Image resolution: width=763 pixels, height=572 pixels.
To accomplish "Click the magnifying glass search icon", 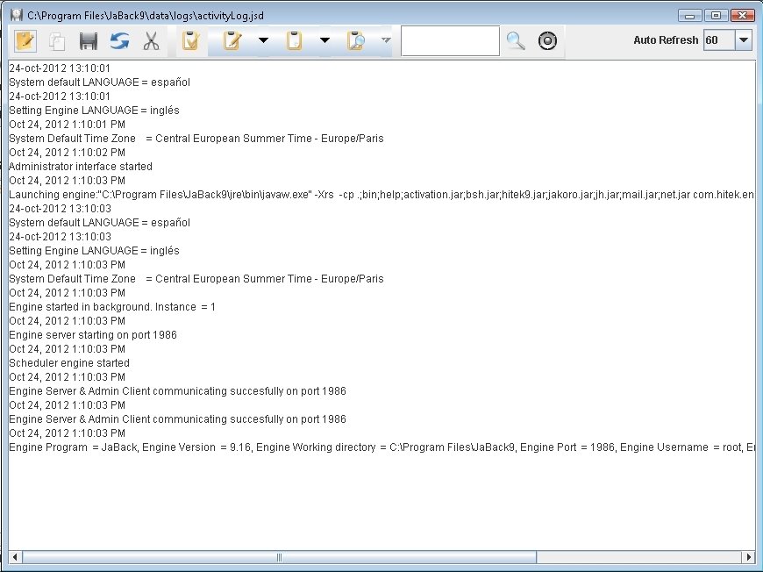I will tap(516, 41).
